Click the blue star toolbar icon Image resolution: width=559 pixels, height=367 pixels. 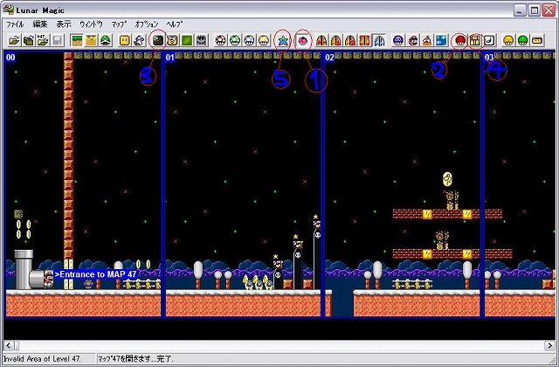pos(283,41)
